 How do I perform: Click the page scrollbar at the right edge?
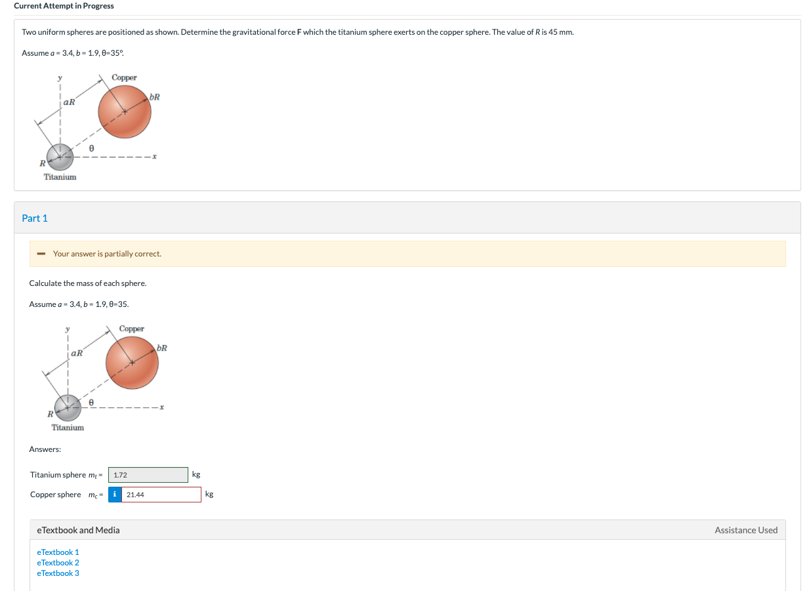[808, 295]
